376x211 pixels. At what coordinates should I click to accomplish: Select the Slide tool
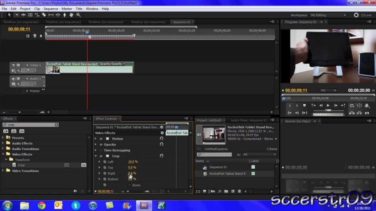coord(58,15)
